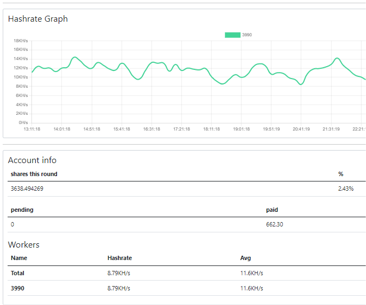Click the 10KH/s y-axis label

point(21,77)
